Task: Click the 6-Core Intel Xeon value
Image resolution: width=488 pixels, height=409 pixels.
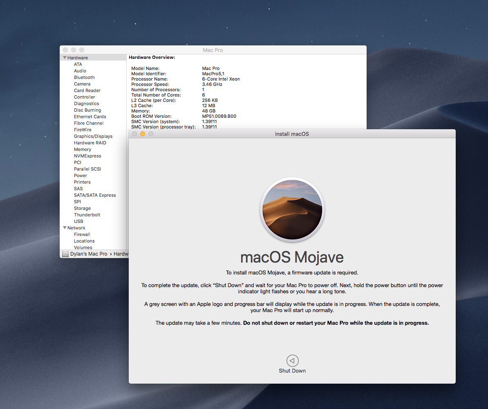Action: [x=221, y=79]
